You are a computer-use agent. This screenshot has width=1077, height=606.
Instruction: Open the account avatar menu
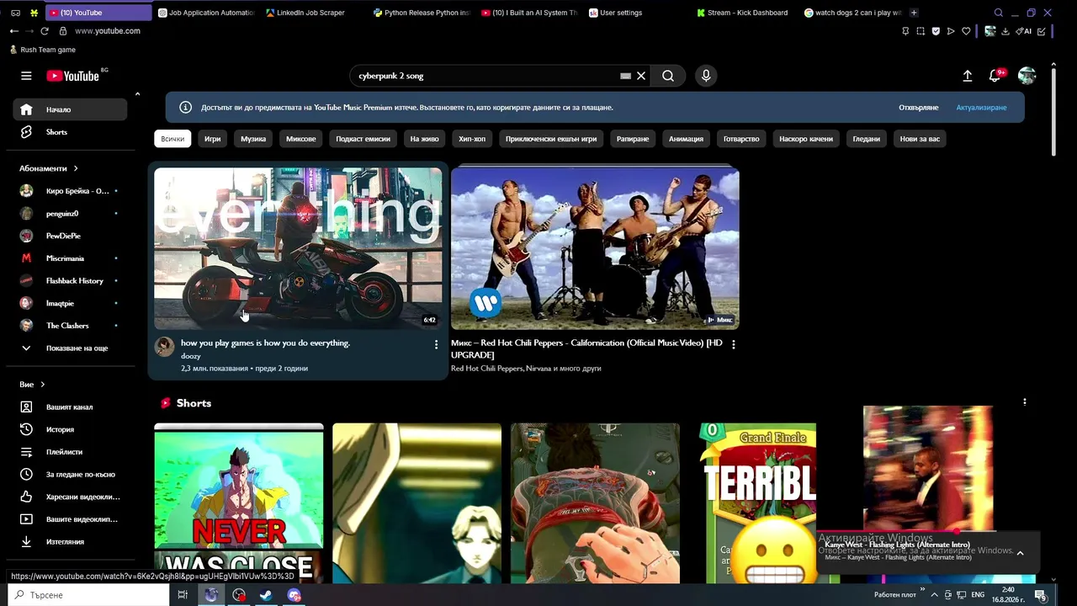pyautogui.click(x=1027, y=76)
